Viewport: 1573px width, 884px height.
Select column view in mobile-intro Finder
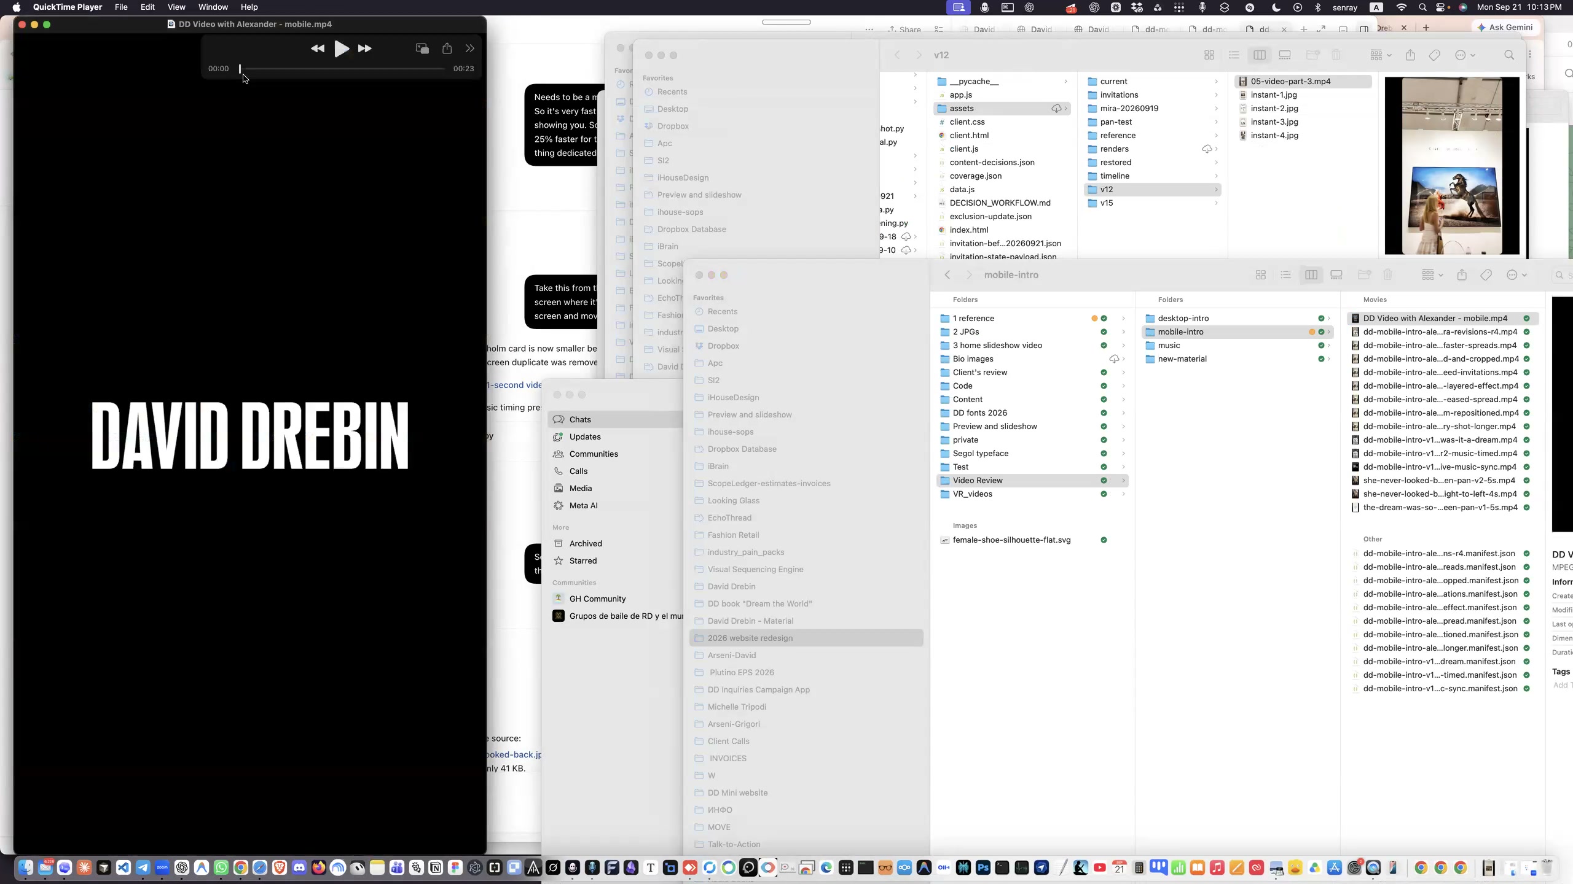[1311, 275]
